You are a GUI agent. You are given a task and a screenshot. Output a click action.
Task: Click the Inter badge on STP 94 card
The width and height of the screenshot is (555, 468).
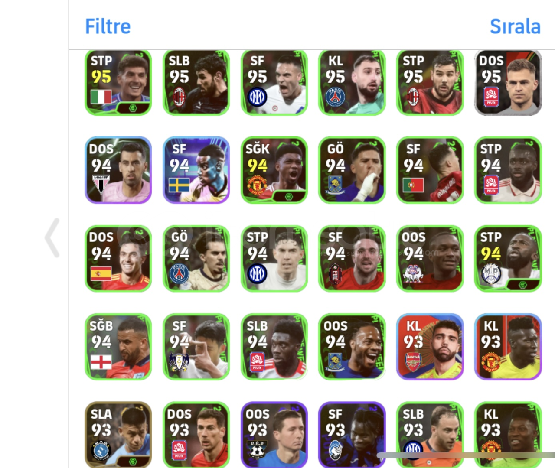(x=257, y=274)
